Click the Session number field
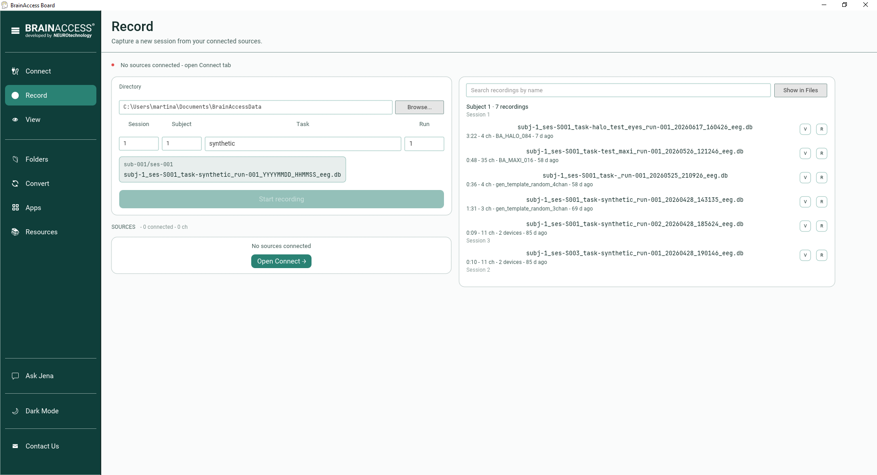Viewport: 877px width, 475px height. 139,144
